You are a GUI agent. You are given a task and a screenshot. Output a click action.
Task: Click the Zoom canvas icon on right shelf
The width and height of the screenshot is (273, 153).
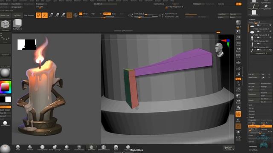[238, 38]
